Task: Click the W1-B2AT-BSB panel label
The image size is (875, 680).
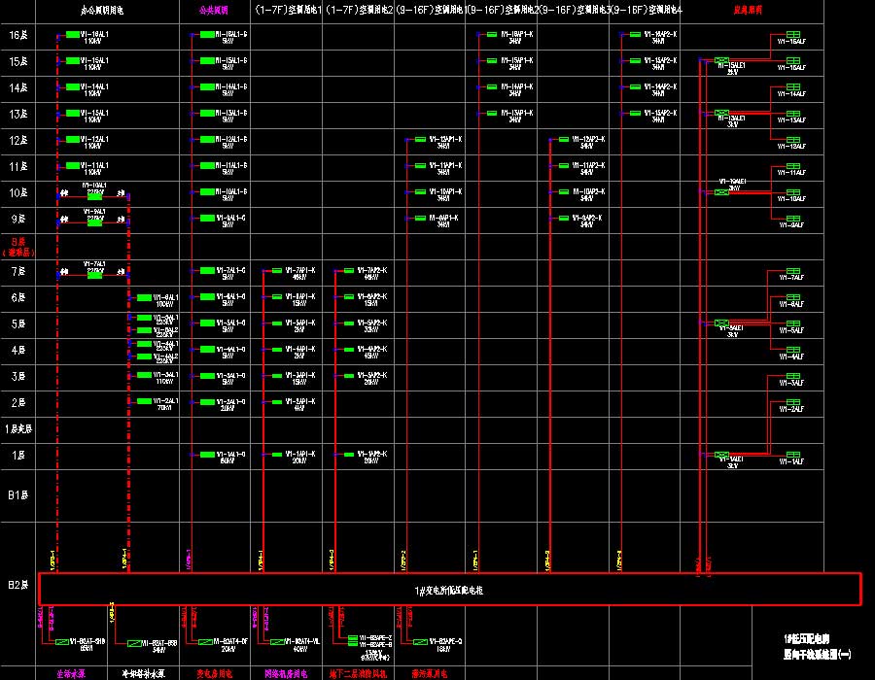Action: coord(159,646)
